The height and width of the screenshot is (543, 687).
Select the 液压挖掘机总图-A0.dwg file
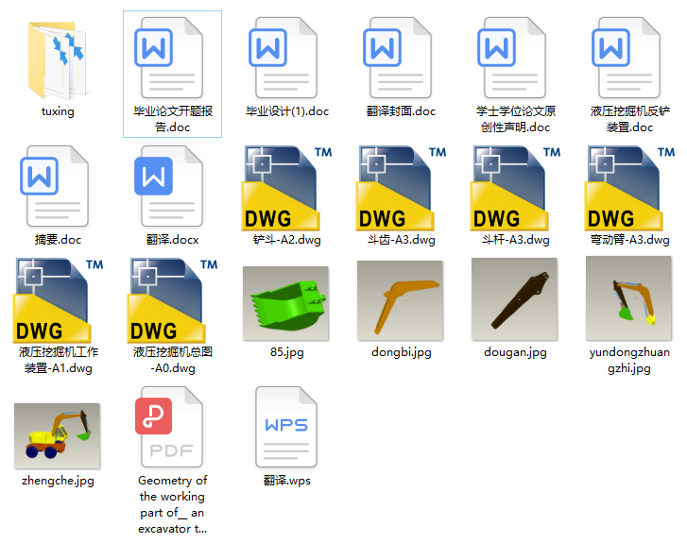pyautogui.click(x=172, y=300)
